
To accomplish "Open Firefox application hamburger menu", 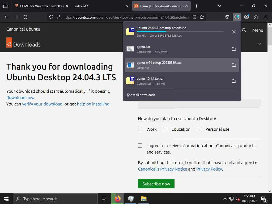I will [266, 17].
